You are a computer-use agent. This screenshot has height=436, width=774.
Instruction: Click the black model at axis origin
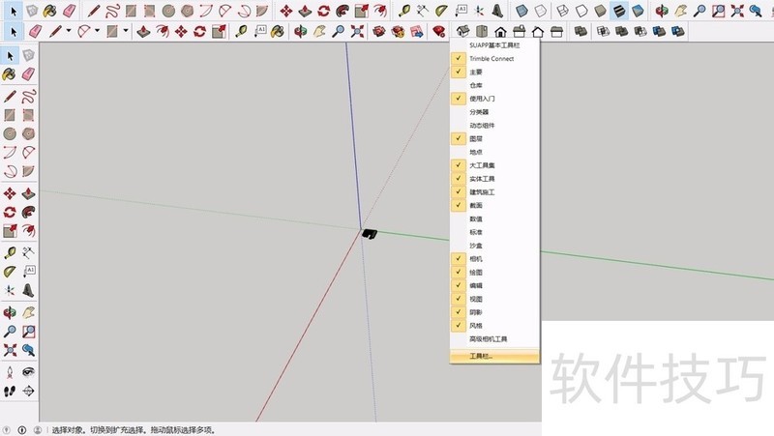point(369,233)
